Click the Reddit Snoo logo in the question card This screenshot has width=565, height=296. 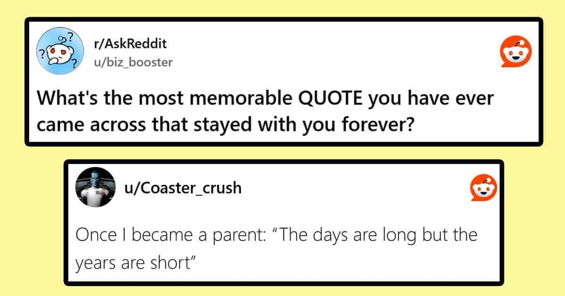click(516, 53)
